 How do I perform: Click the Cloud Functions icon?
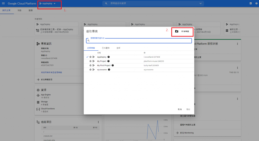38,109
